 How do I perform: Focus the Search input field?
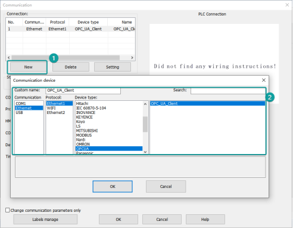click(x=228, y=91)
